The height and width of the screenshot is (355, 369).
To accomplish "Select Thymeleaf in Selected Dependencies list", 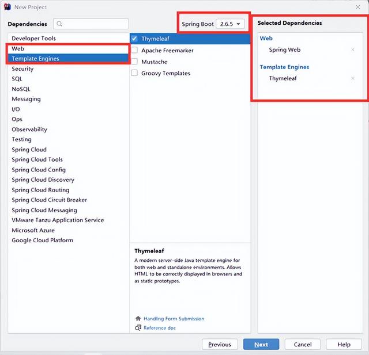I will [283, 78].
